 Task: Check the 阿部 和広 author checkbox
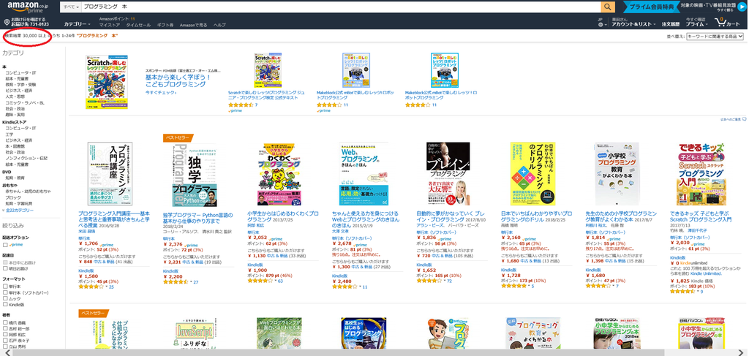[x=5, y=335]
